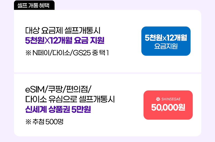Click the 대상 요금제 셀프개통시 text
215x142 pixels.
pyautogui.click(x=63, y=30)
